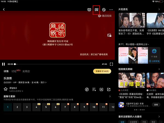The width and height of the screenshot is (164, 123).
Task: Select the 古装爱情 filter chip
Action: [x=133, y=122]
